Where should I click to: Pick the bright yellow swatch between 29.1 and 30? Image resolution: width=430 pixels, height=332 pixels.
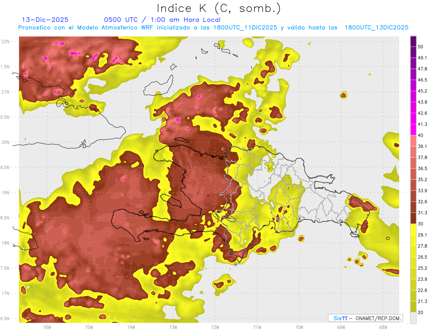point(413,229)
